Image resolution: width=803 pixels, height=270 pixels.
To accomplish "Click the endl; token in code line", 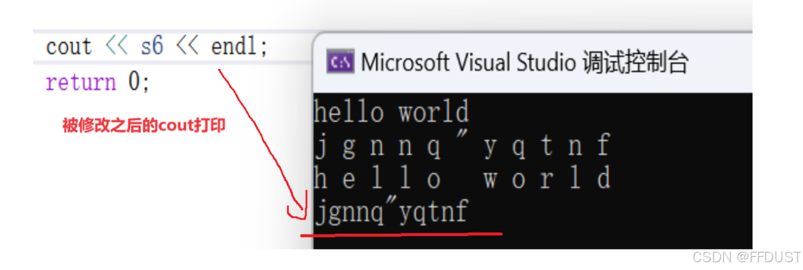I will pos(239,46).
